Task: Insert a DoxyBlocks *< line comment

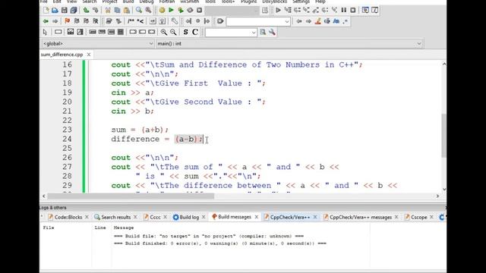Action: pyautogui.click(x=140, y=21)
